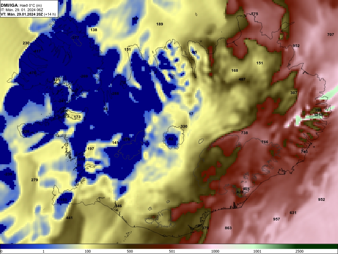Click the legend label 1001
The height and width of the screenshot is (254, 338).
coord(257,251)
